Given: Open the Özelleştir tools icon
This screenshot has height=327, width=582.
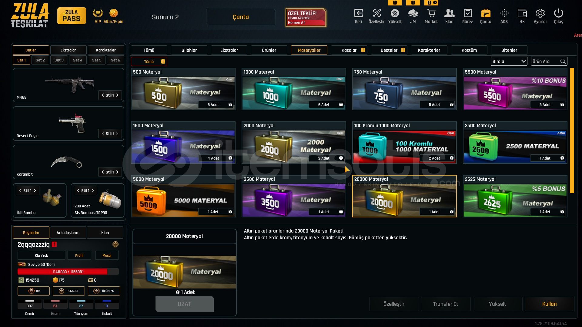Looking at the screenshot, I should click(x=376, y=13).
